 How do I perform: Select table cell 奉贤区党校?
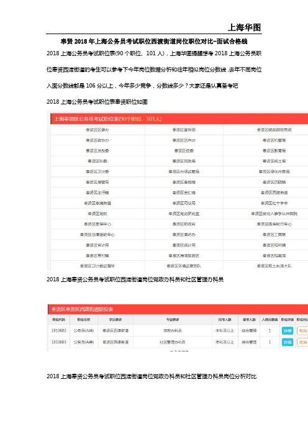(x=97, y=214)
